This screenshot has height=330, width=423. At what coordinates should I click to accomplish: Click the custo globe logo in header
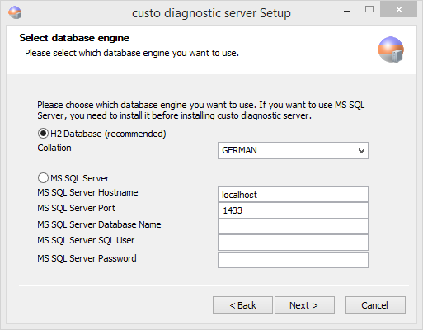click(x=391, y=49)
